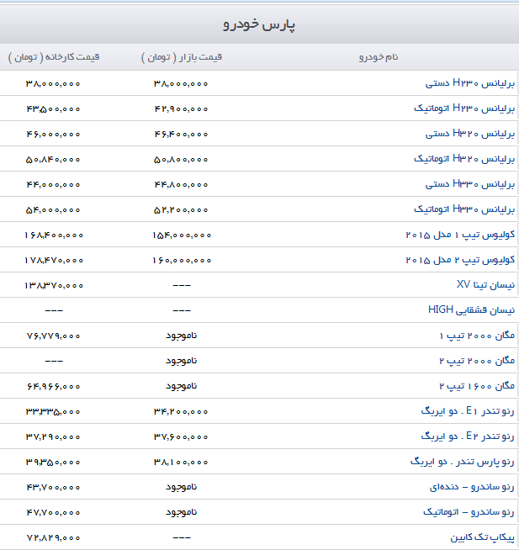
Task: Select factory price 47,700,000
Action: [x=53, y=513]
